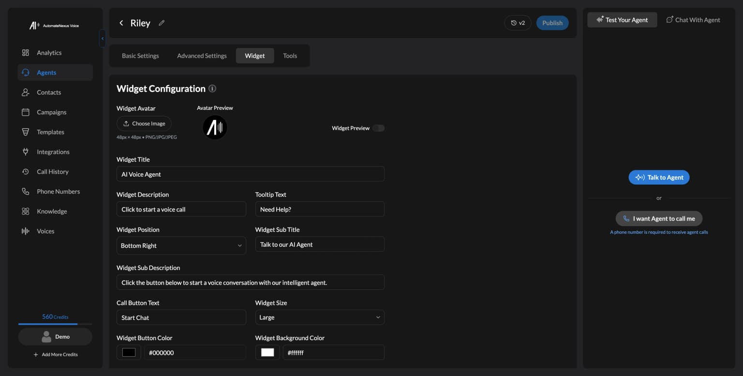Image resolution: width=743 pixels, height=376 pixels.
Task: Toggle the Widget Preview switch
Action: click(x=378, y=128)
